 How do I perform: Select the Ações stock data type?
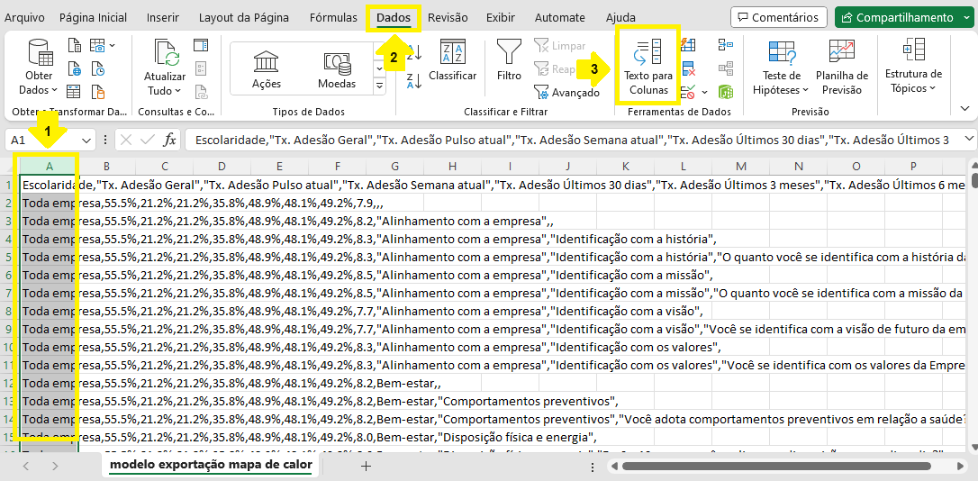(x=266, y=68)
